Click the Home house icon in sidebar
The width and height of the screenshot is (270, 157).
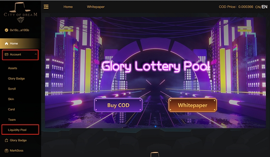(x=7, y=43)
